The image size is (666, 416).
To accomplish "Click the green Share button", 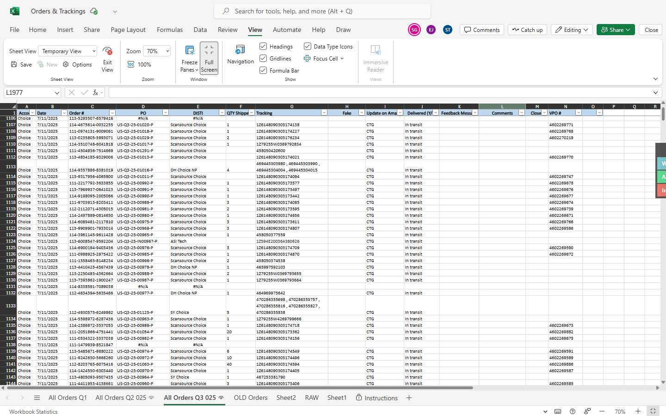I will coord(616,30).
